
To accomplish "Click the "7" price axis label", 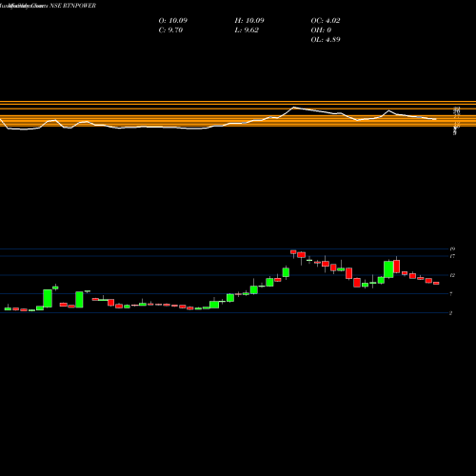I will click(451, 294).
